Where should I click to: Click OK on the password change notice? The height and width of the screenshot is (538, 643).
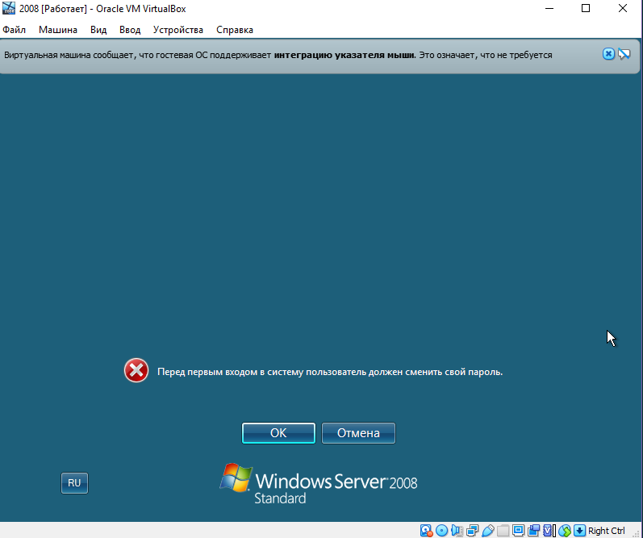pos(278,433)
